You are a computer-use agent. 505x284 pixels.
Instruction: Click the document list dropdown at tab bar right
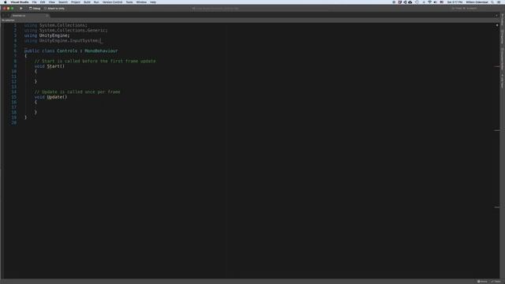click(496, 16)
